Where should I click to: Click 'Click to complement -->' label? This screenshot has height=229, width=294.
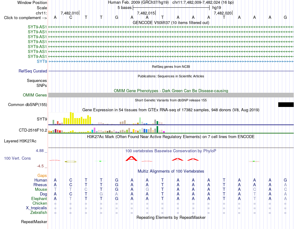coord(25,18)
